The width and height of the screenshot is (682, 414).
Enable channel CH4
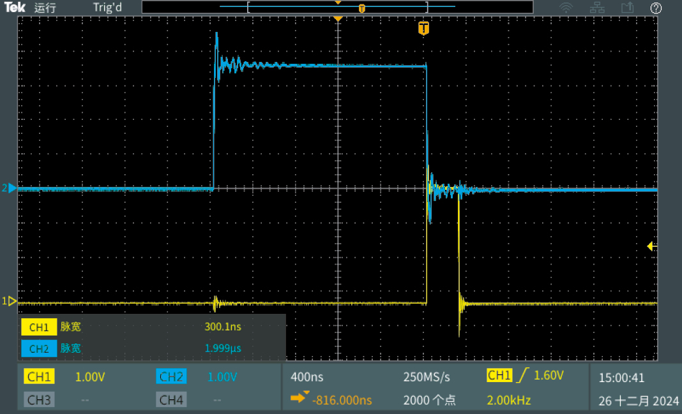pyautogui.click(x=171, y=400)
